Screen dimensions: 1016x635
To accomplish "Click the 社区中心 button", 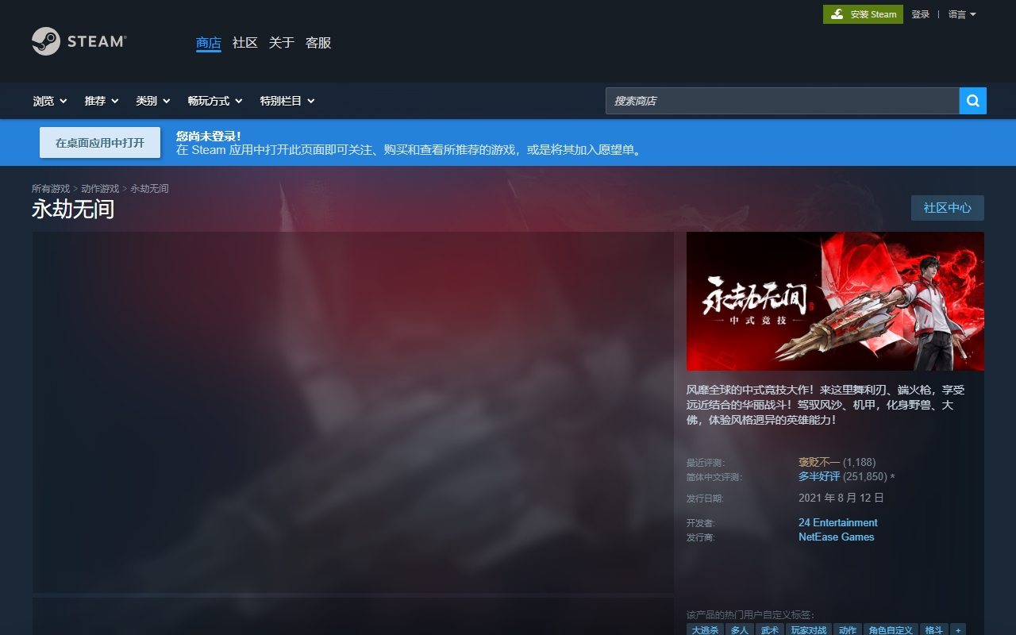I will tap(948, 208).
